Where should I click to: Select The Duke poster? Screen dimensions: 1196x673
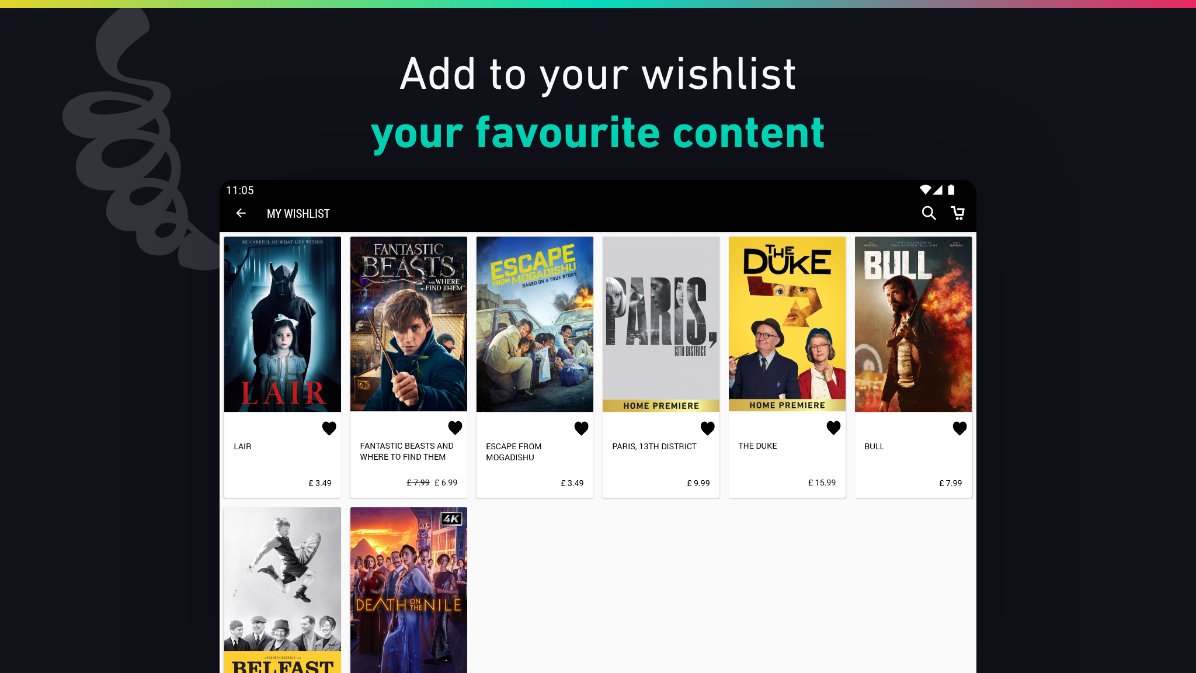click(787, 324)
